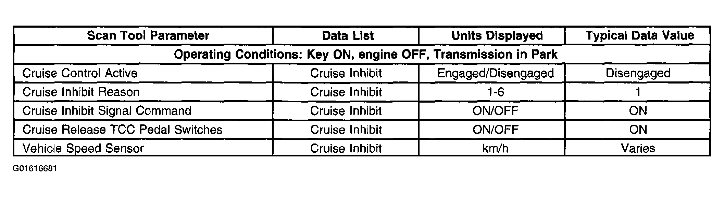Select the Vehicle Speed Sensor parameter

[83, 148]
